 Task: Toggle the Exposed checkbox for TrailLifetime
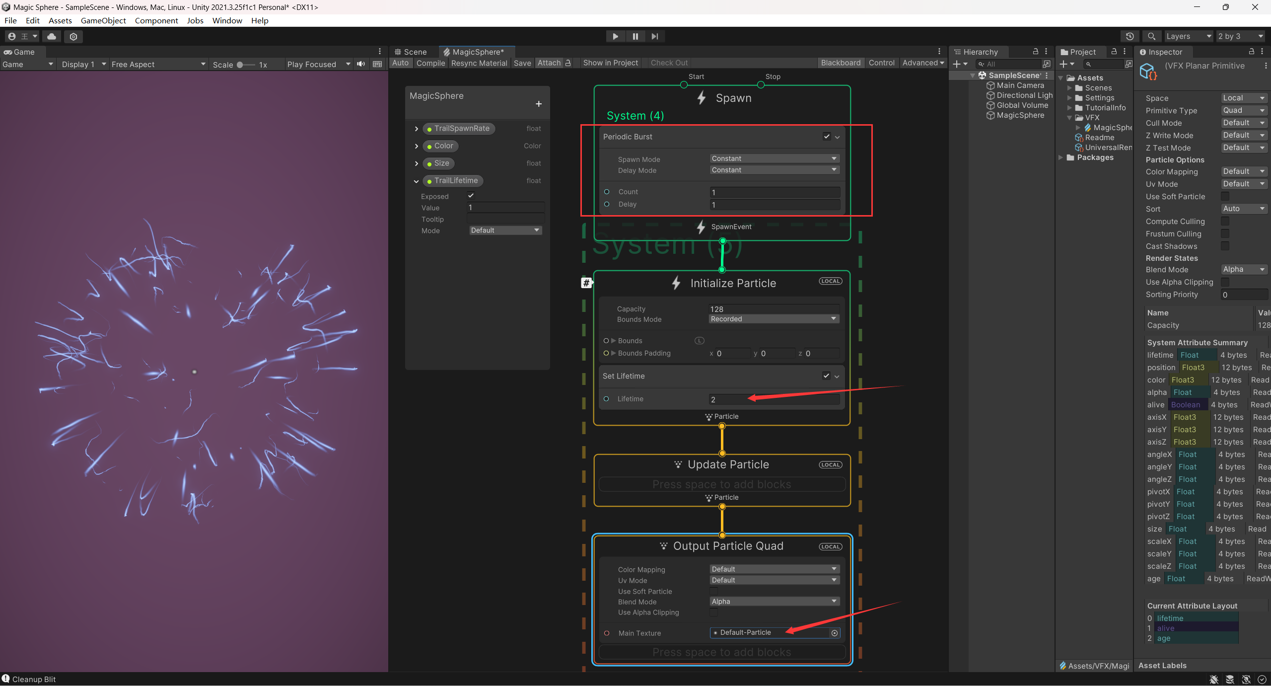coord(471,196)
